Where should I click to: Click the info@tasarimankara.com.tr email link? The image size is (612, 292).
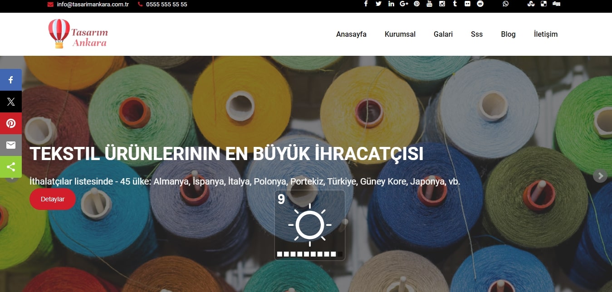pos(93,5)
